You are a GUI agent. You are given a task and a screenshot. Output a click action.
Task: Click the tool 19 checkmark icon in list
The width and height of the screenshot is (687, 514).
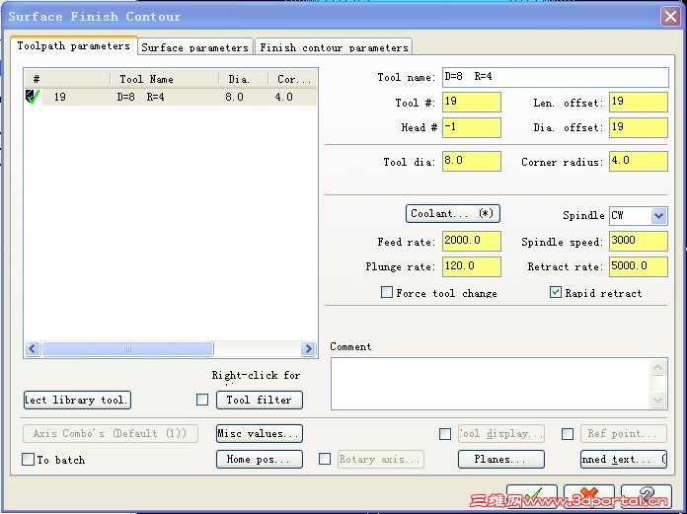coord(33,97)
